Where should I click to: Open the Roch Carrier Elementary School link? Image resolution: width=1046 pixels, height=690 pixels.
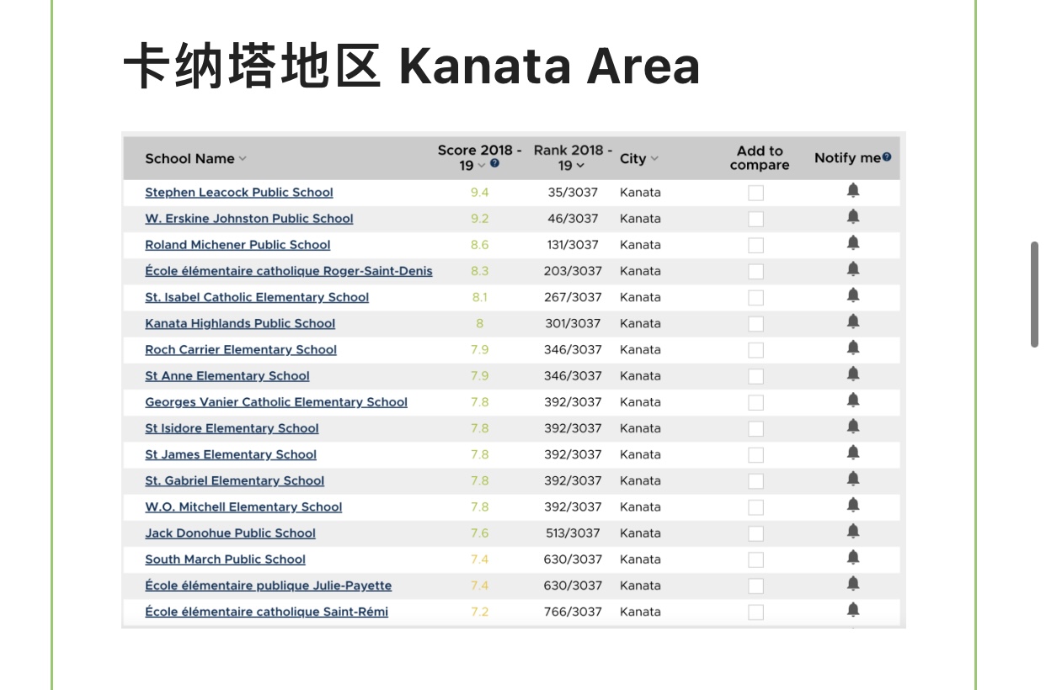240,349
